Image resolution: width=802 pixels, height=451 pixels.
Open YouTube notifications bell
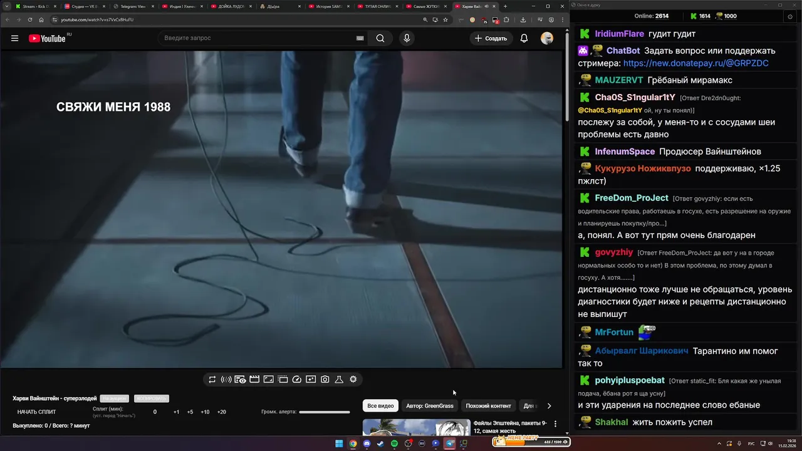click(524, 38)
